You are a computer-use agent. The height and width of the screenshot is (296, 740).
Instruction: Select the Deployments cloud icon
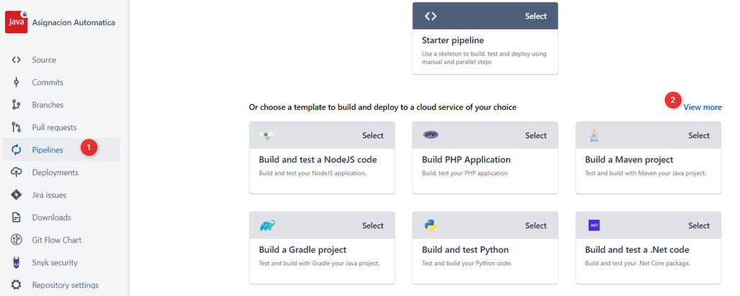[x=17, y=172]
